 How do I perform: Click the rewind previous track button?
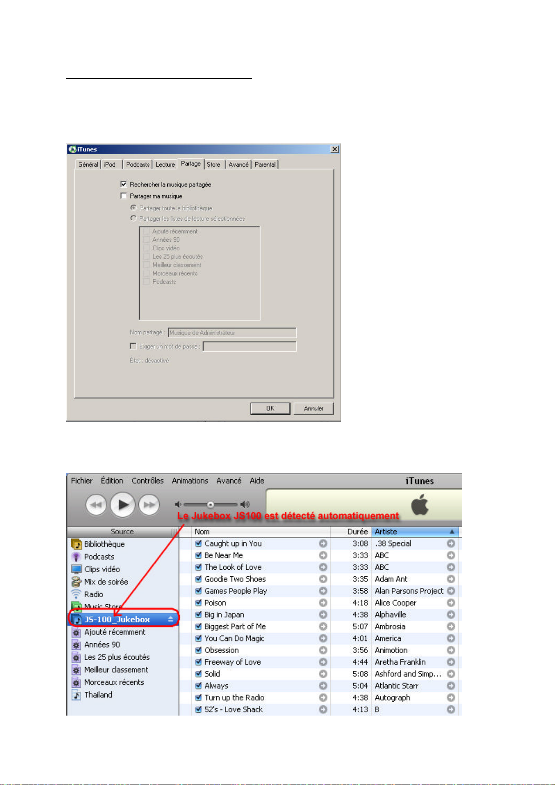[96, 505]
